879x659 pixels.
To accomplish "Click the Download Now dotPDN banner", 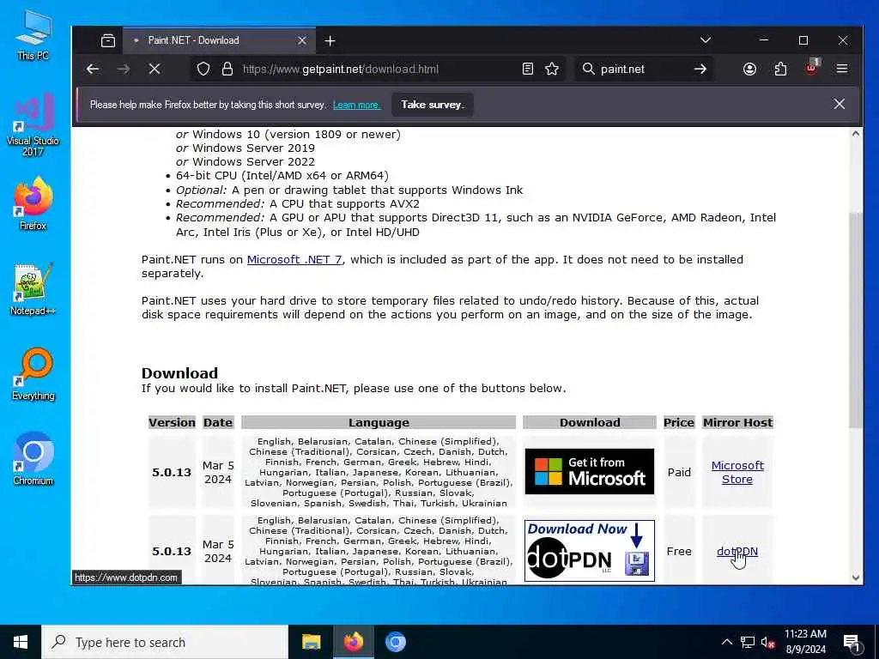I will pyautogui.click(x=590, y=551).
